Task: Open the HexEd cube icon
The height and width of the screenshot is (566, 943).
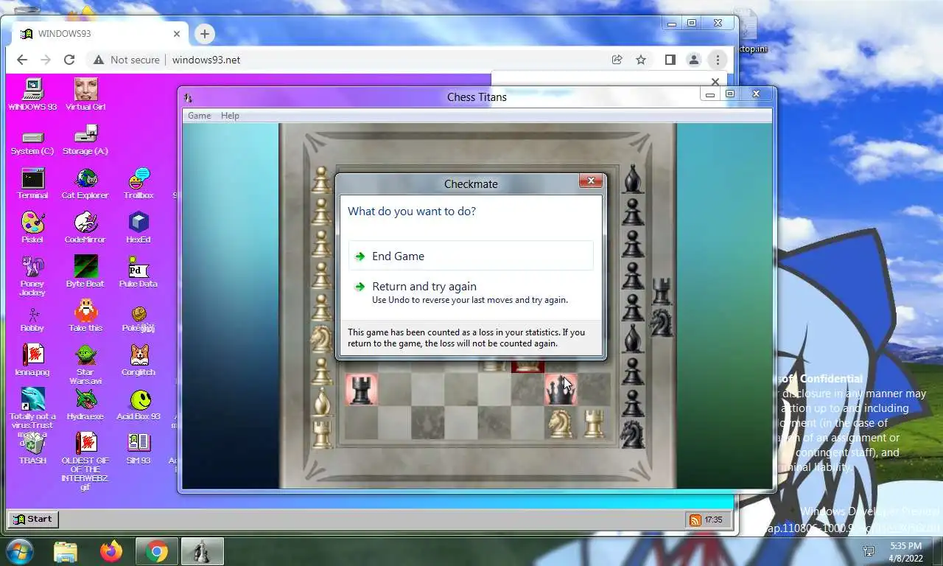Action: (x=139, y=228)
